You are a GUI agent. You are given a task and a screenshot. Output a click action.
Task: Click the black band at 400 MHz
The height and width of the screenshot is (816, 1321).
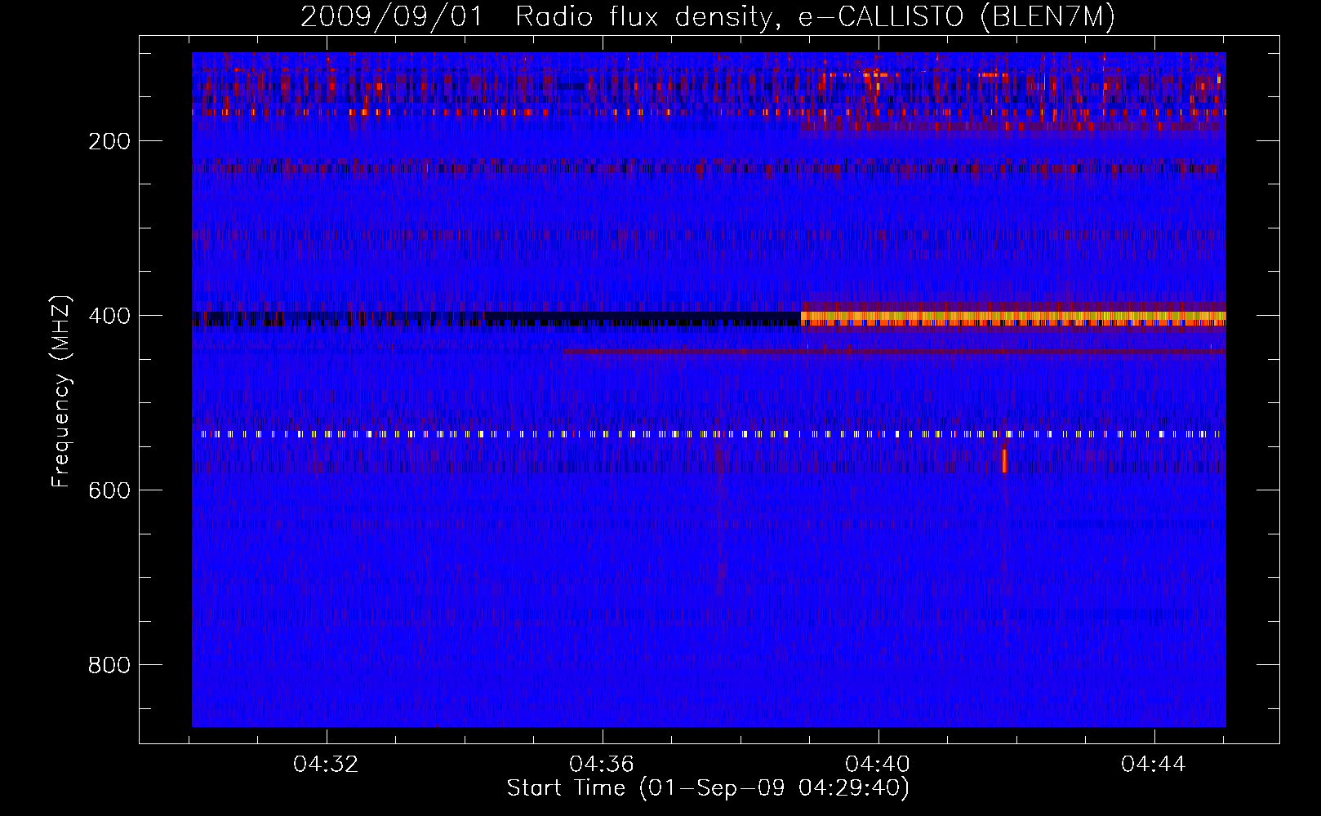(x=496, y=318)
